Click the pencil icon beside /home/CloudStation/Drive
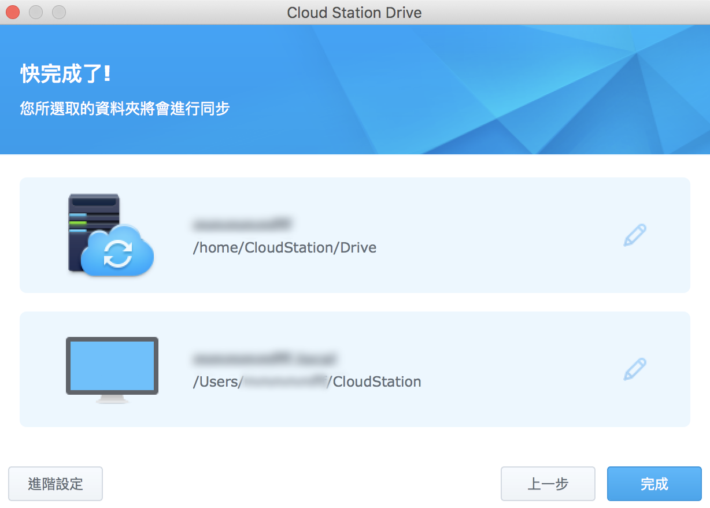 coord(634,235)
